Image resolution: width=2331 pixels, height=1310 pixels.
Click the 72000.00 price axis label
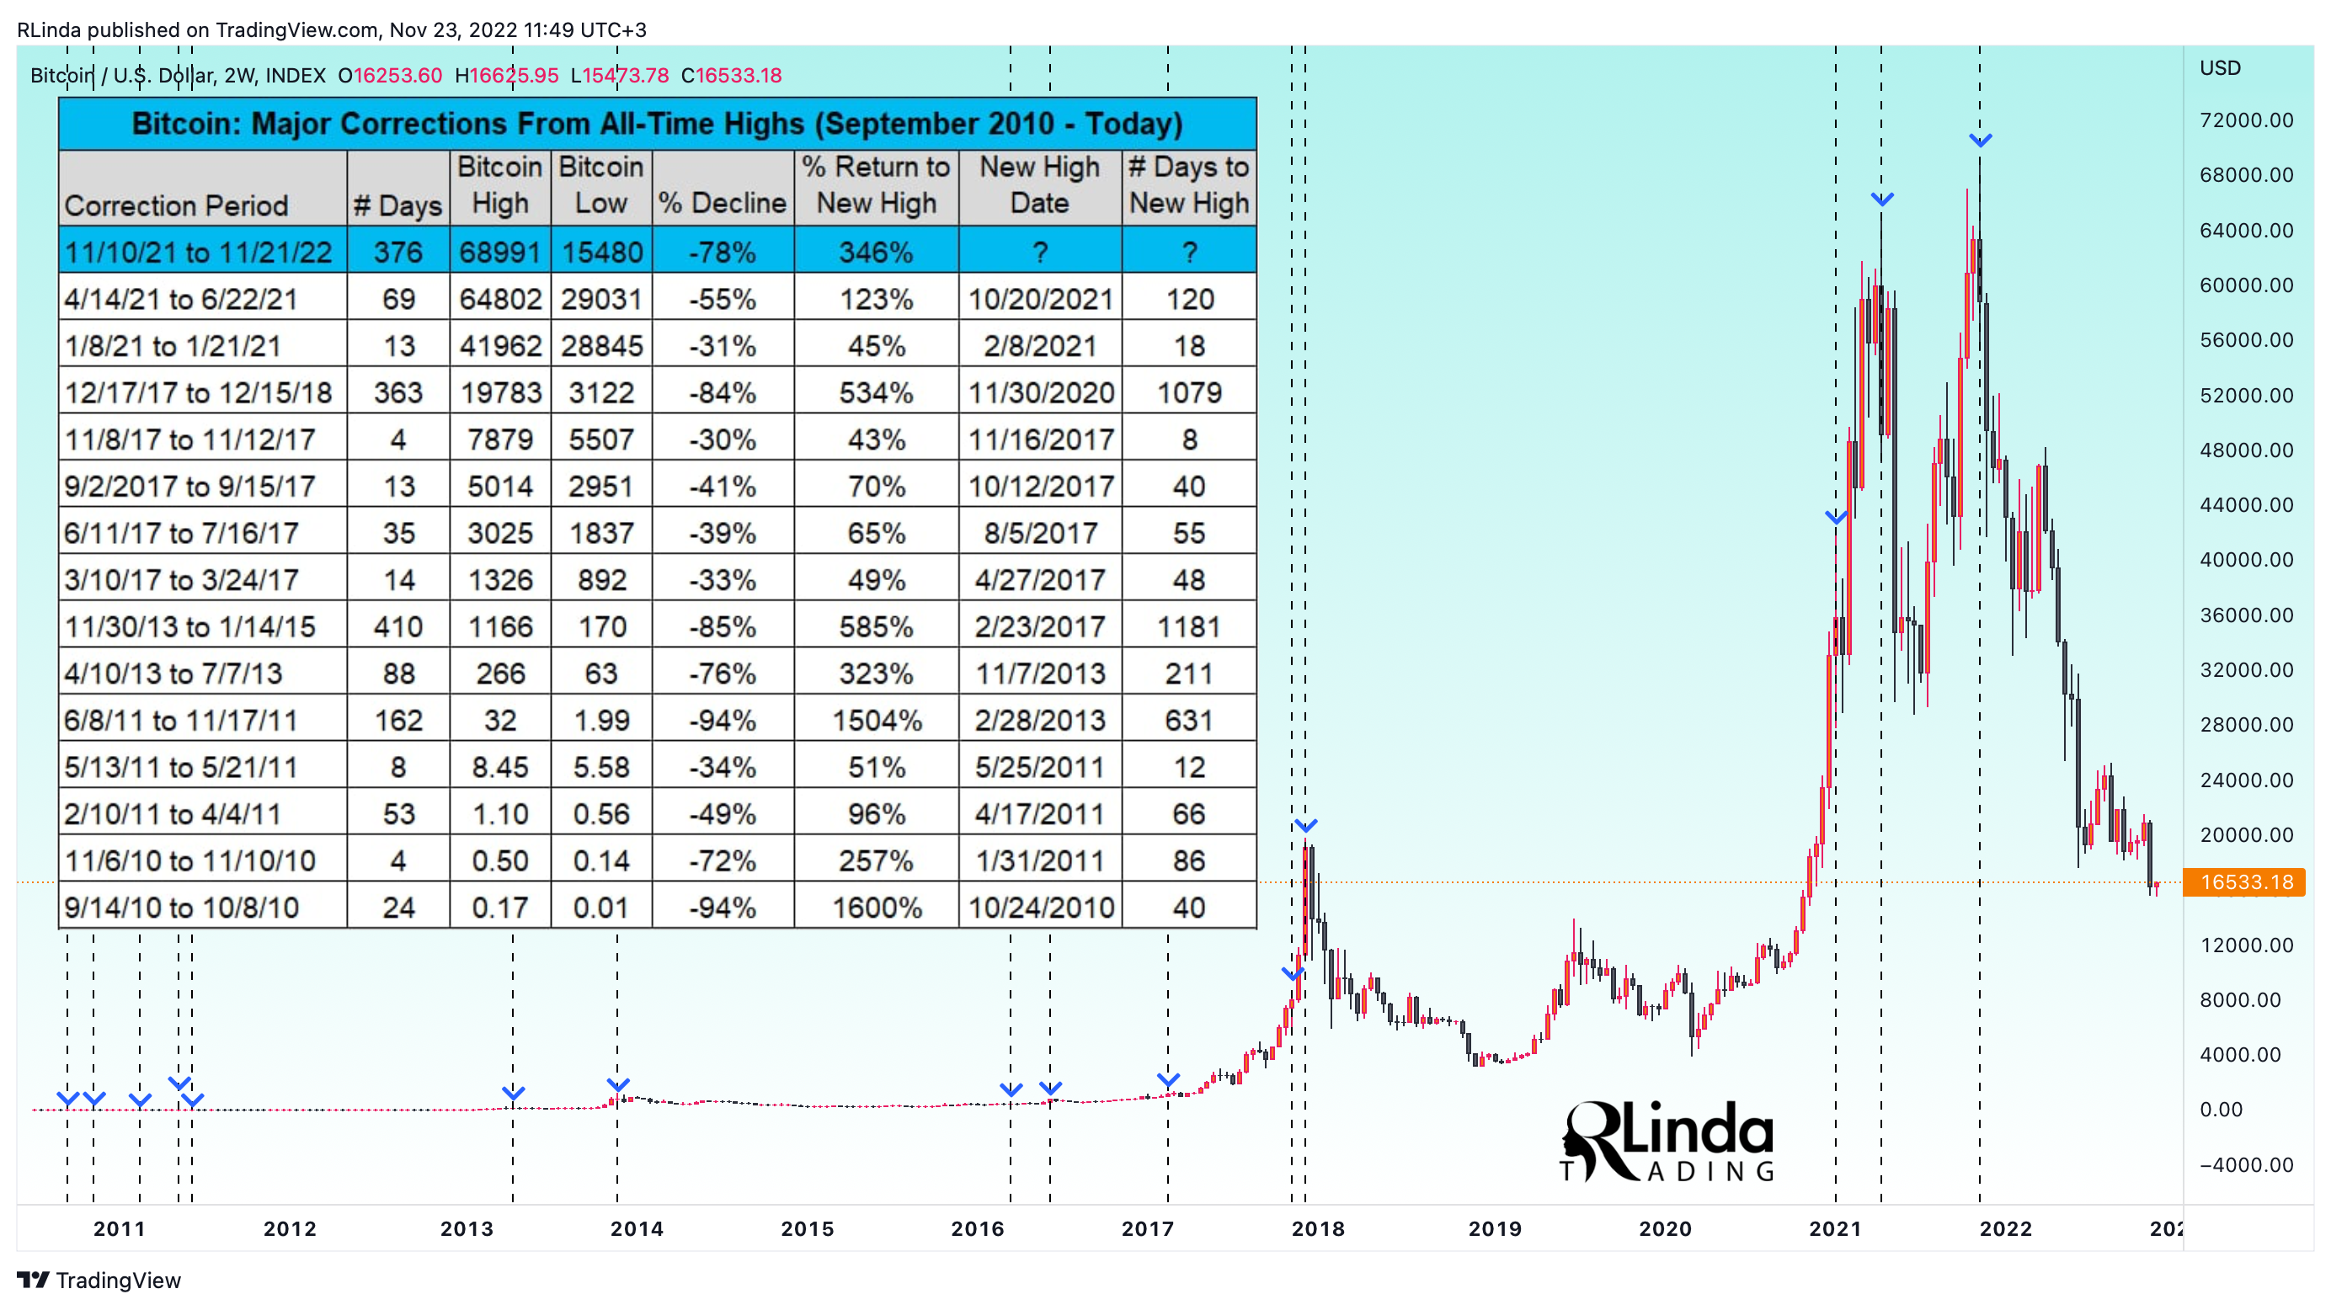[x=2247, y=120]
